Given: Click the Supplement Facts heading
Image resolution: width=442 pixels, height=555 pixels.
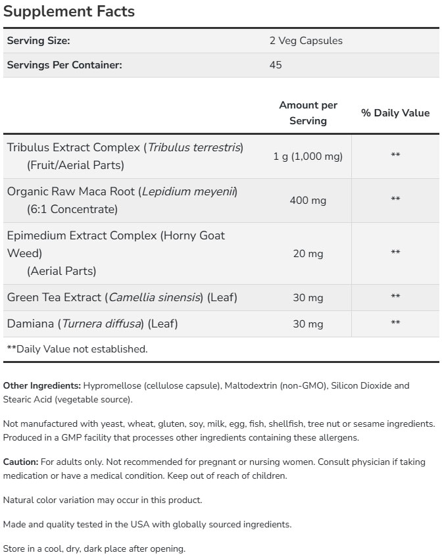Looking at the screenshot, I should [x=69, y=11].
